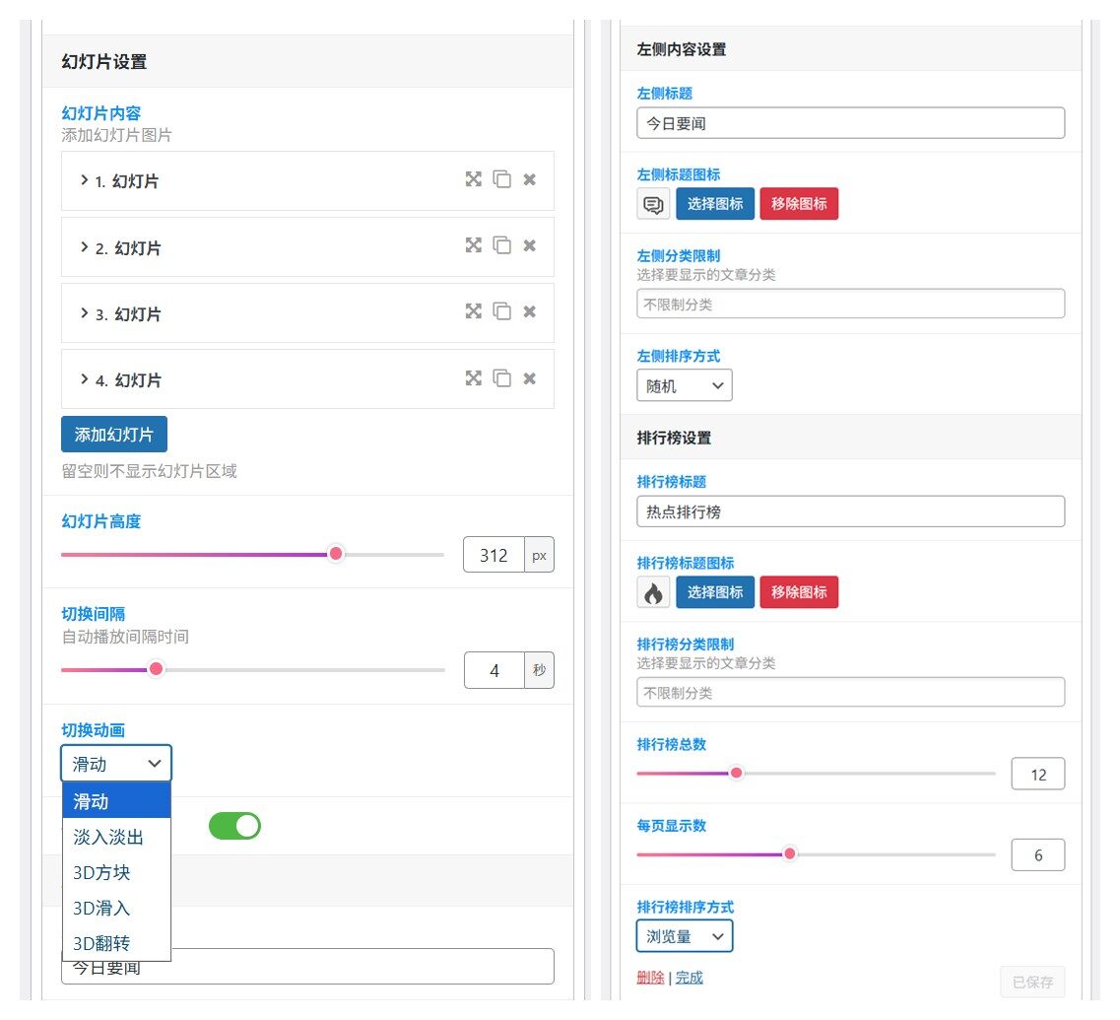Screen dimensions: 1120x1020
Task: Click the 排行榜标题 text field
Action: pyautogui.click(x=850, y=511)
